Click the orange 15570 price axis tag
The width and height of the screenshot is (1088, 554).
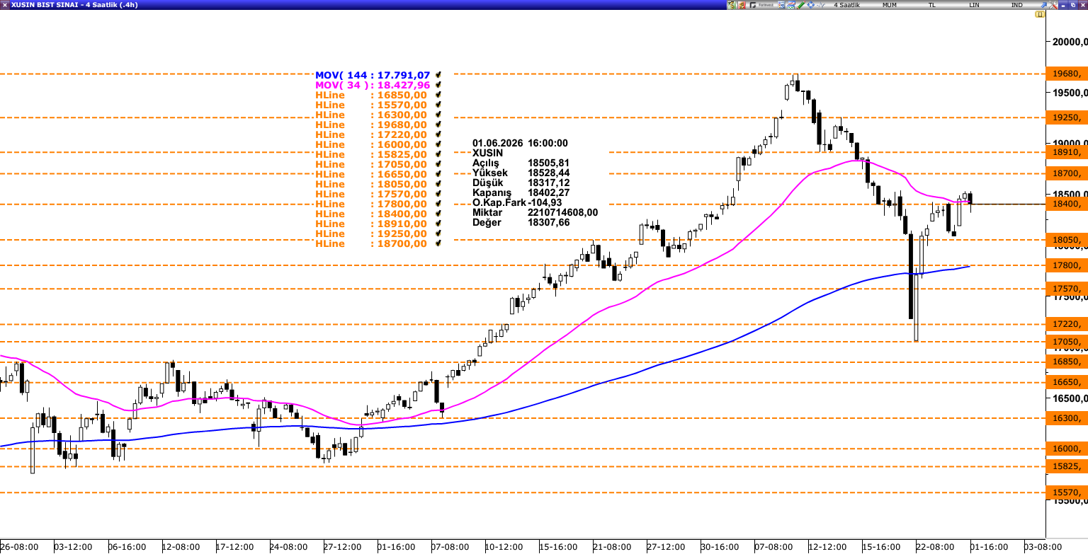tap(1067, 492)
